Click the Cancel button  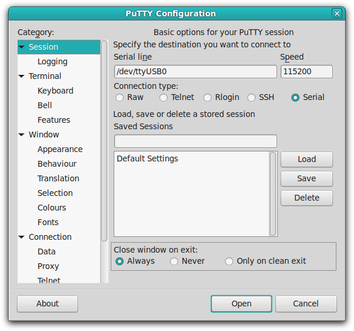tap(306, 304)
